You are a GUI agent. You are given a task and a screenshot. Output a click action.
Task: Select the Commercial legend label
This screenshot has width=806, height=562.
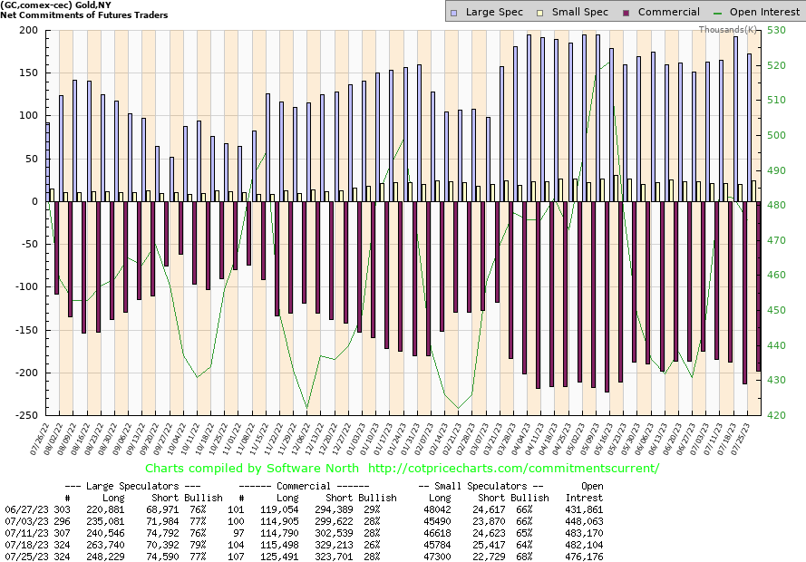(668, 12)
